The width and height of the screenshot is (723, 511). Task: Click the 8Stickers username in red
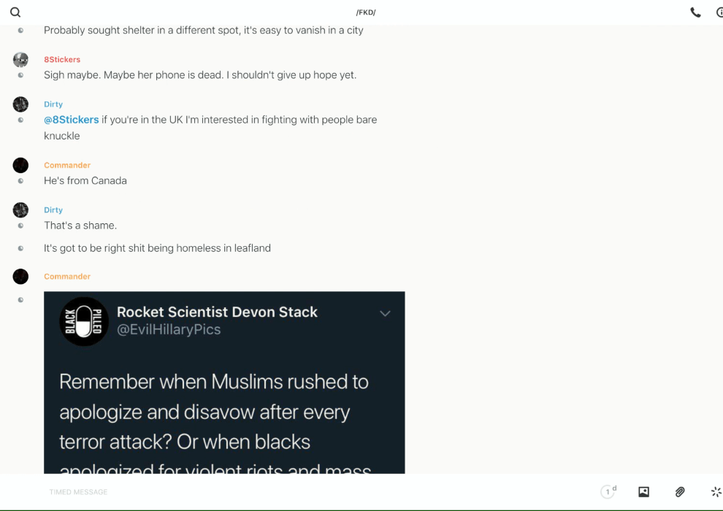tap(62, 60)
